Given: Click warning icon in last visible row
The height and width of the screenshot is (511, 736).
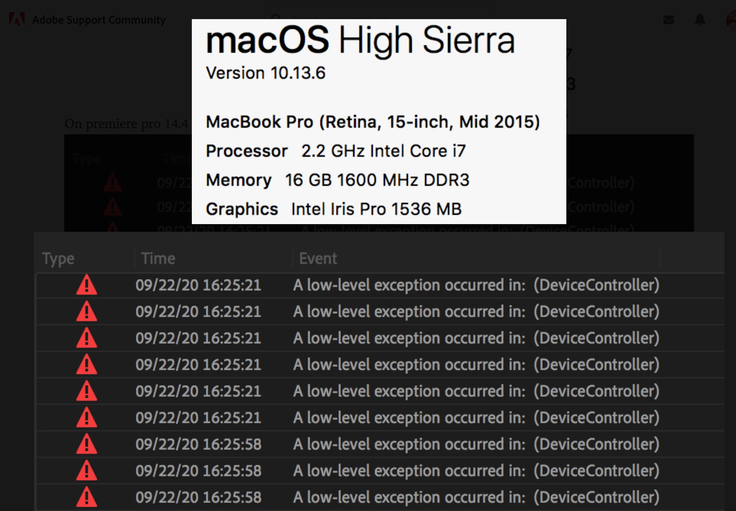Looking at the screenshot, I should click(x=87, y=497).
